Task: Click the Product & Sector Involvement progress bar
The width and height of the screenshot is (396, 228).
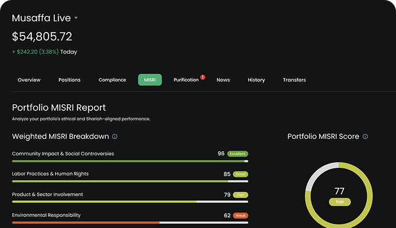Action: click(x=130, y=202)
